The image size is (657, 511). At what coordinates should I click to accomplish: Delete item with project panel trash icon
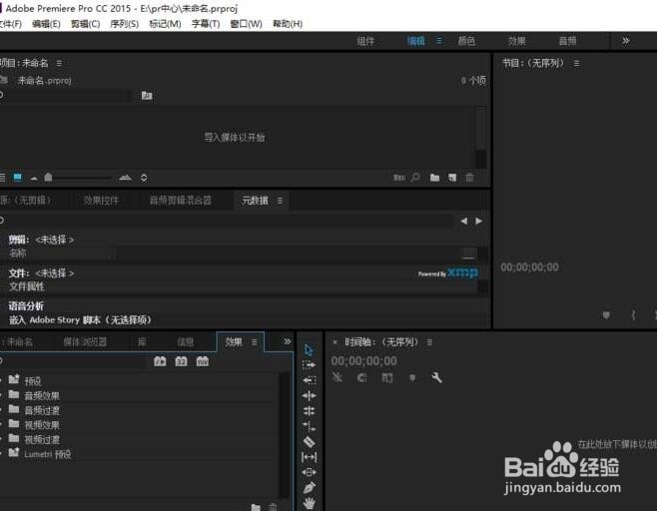click(469, 178)
